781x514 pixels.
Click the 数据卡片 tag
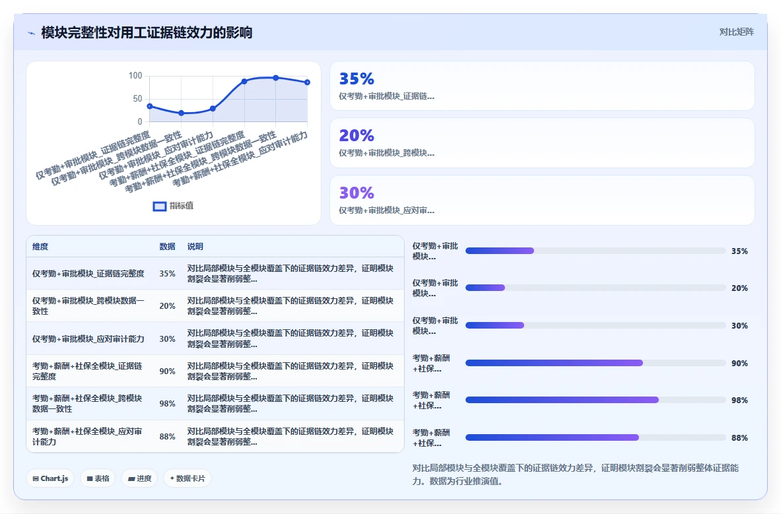click(x=187, y=478)
